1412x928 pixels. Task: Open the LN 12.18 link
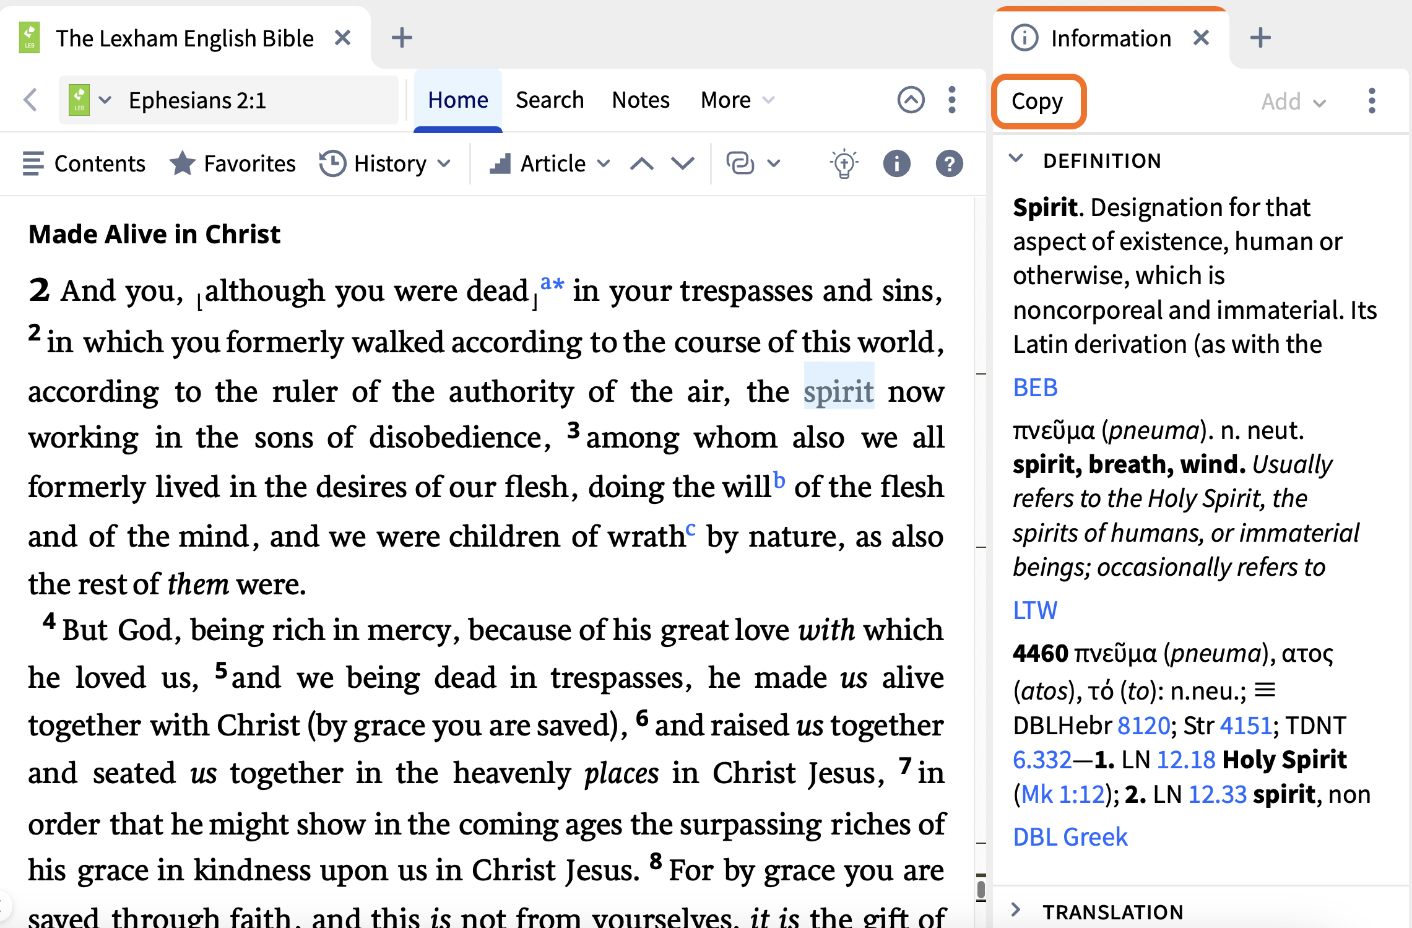pyautogui.click(x=1186, y=760)
